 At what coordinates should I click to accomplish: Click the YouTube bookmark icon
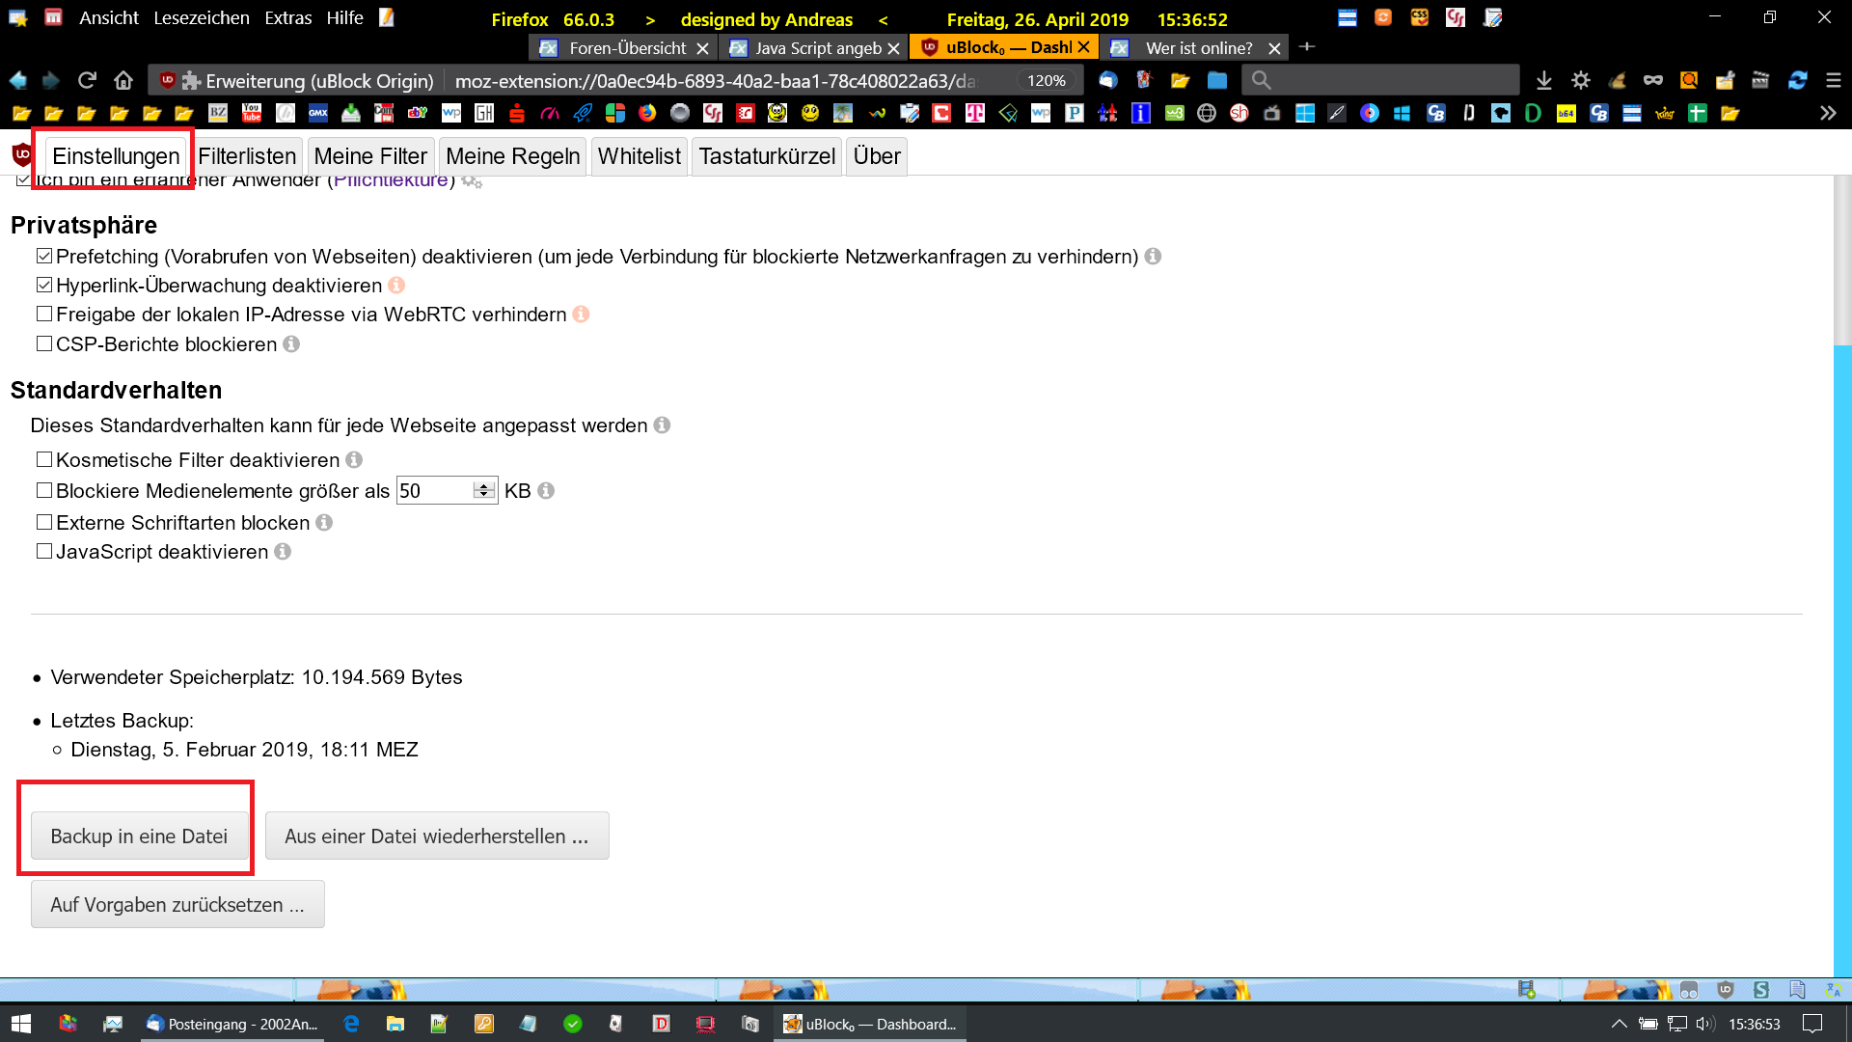pyautogui.click(x=252, y=114)
